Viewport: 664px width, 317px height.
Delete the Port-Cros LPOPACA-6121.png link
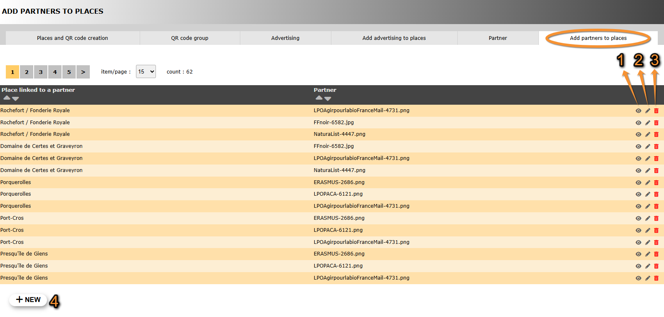[x=656, y=231]
